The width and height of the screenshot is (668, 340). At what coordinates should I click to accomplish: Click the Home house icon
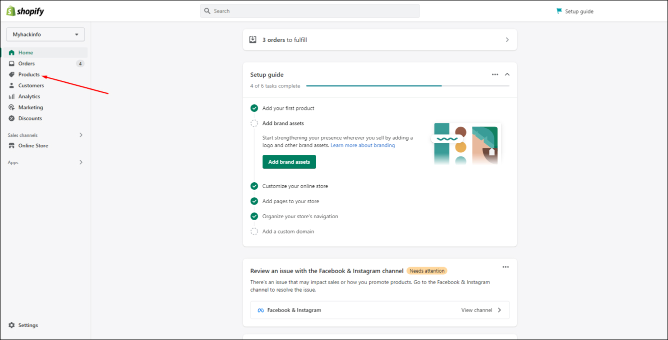[11, 52]
